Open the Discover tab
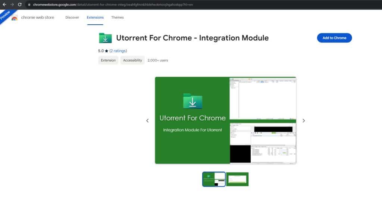 [72, 17]
